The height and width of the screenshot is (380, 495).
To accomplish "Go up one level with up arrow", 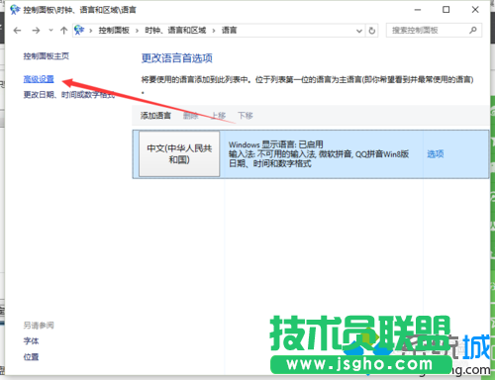I will click(x=63, y=31).
